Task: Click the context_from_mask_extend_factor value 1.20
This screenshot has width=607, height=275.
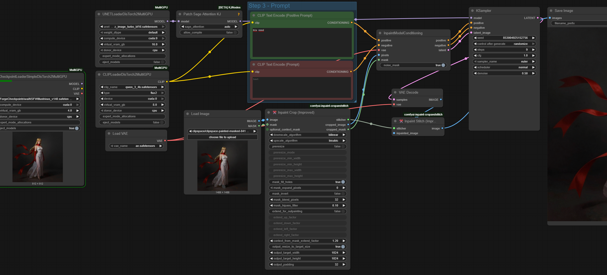Action: 335,241
